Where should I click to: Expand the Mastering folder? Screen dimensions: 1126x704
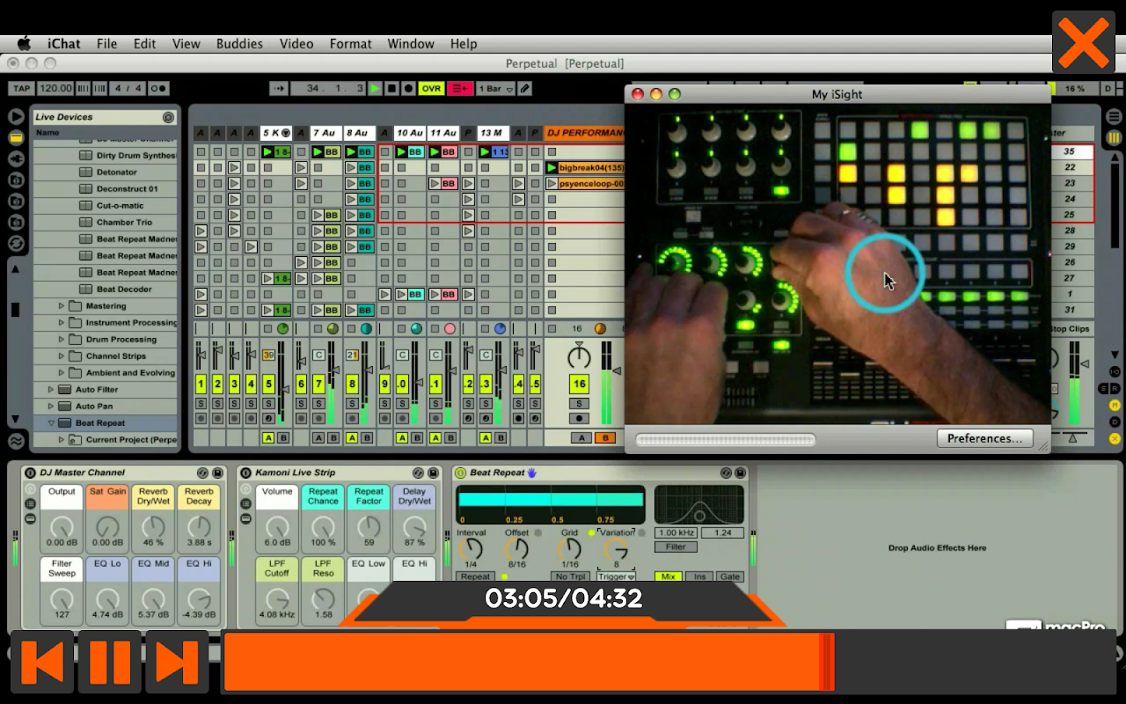[62, 306]
